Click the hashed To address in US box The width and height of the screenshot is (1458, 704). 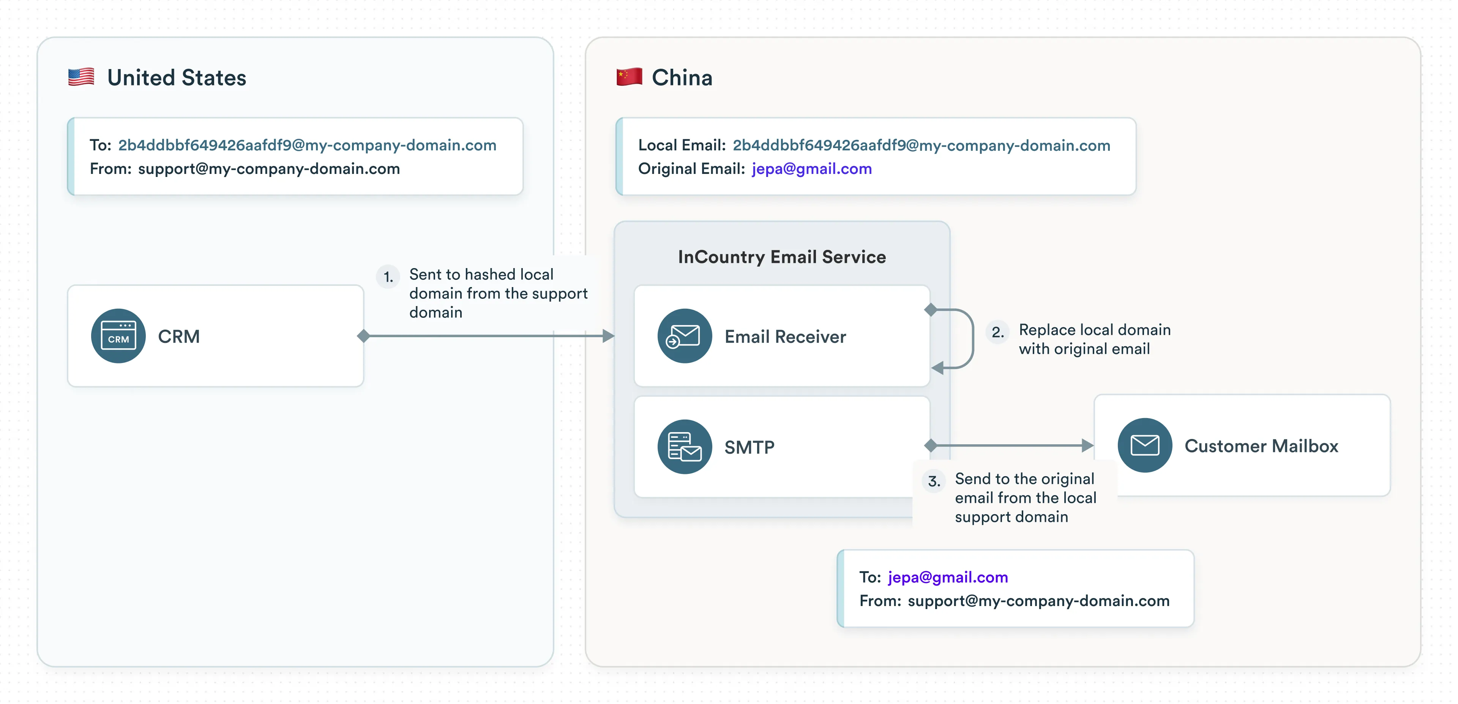(307, 145)
